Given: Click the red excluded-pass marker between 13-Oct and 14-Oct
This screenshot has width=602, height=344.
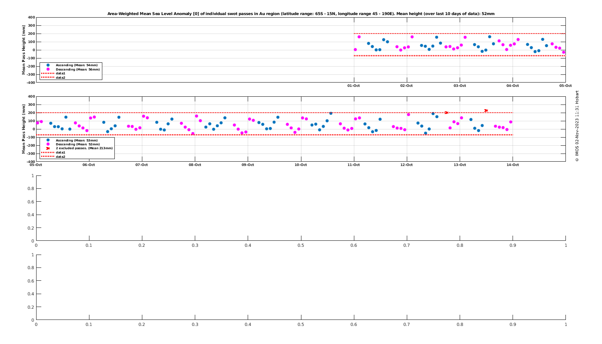Looking at the screenshot, I should tap(486, 111).
